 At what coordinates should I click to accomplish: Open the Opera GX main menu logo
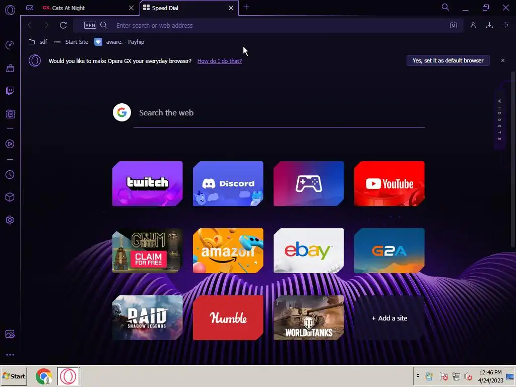(10, 10)
